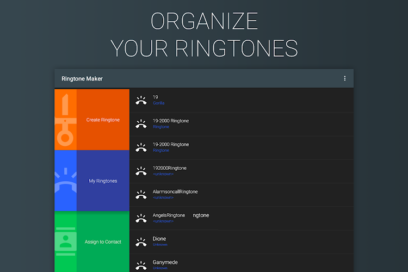Select the Ganymede ringtone
Viewport: 408px width, 272px height.
pos(165,262)
